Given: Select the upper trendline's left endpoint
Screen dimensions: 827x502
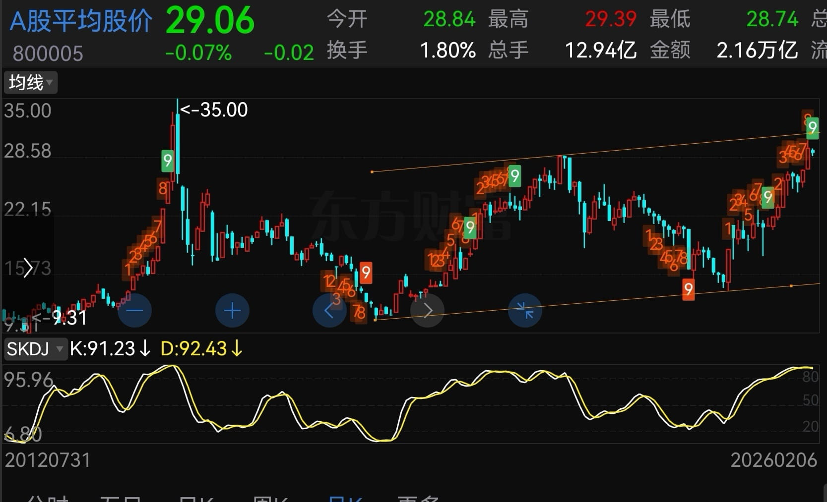Looking at the screenshot, I should (372, 172).
